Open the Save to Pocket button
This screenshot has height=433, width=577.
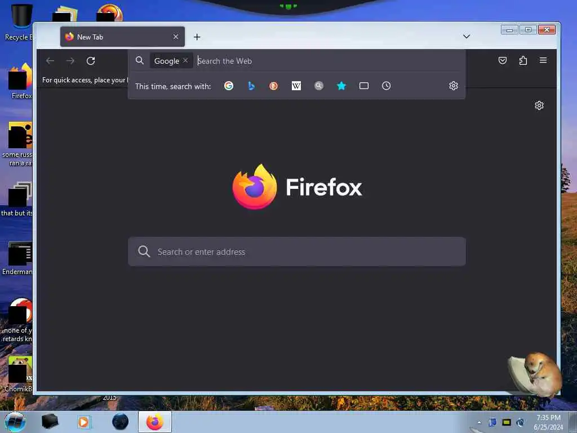click(x=502, y=60)
